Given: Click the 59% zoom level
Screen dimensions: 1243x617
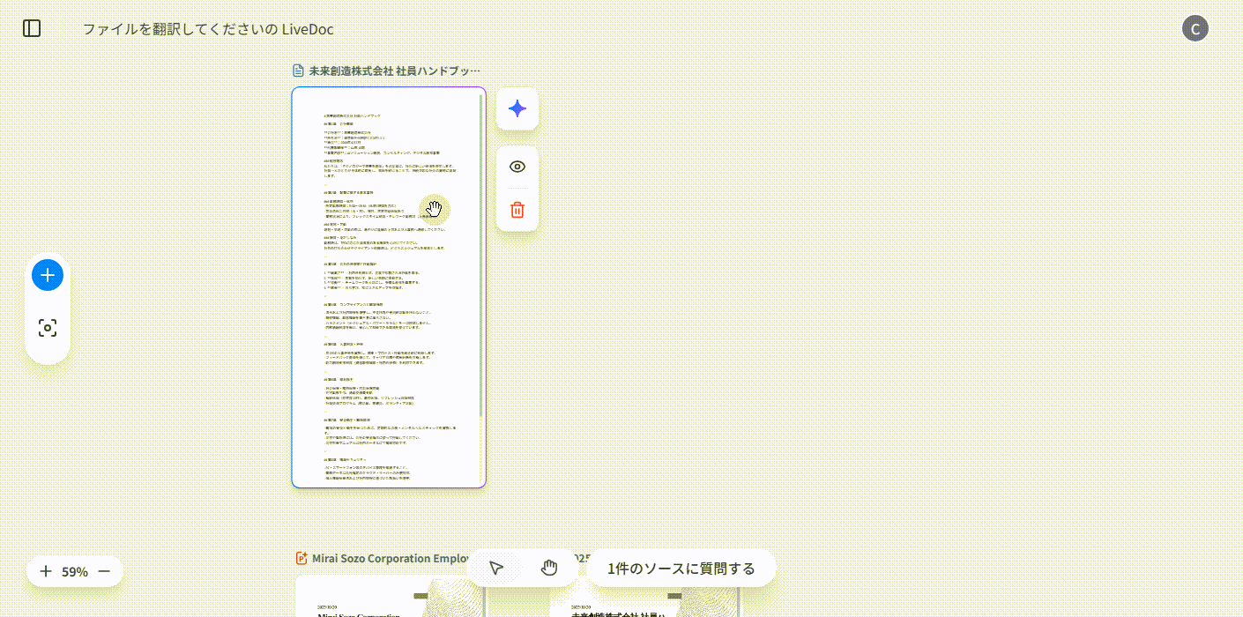Looking at the screenshot, I should click(75, 571).
